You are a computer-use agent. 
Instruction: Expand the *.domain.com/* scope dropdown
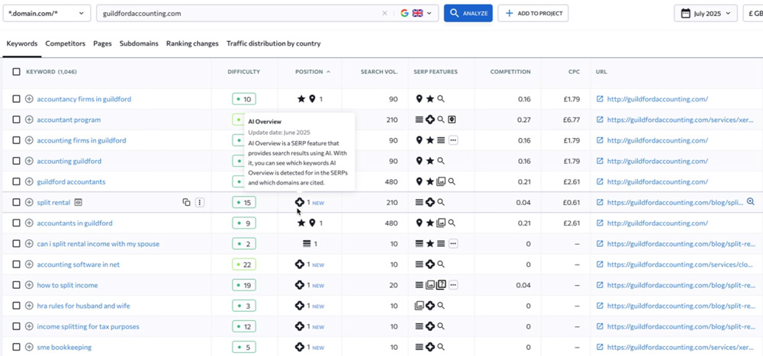point(47,14)
